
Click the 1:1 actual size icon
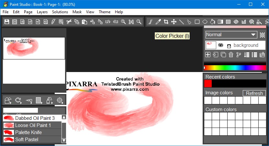coord(131,22)
